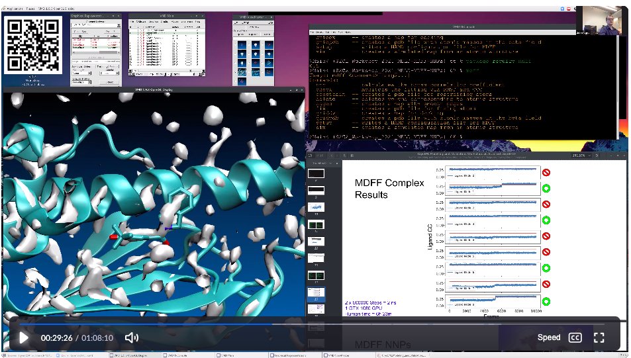Switch to VMD Main in the taskbar

coord(242,355)
